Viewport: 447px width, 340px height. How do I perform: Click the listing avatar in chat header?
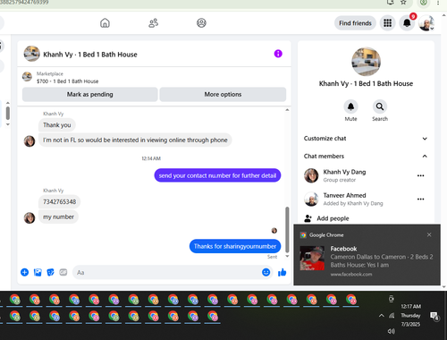pos(31,54)
